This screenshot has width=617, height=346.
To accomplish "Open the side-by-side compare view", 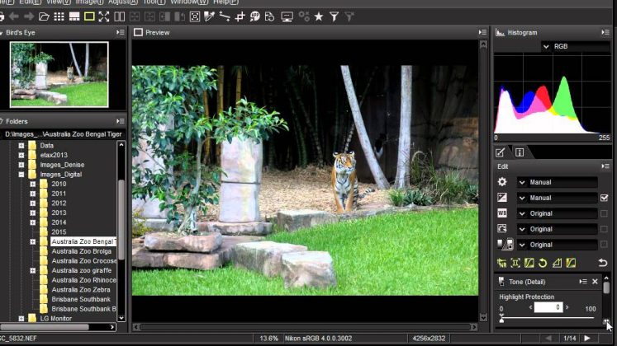I will 119,16.
